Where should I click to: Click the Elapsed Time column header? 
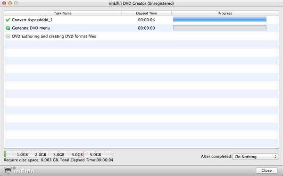[146, 13]
